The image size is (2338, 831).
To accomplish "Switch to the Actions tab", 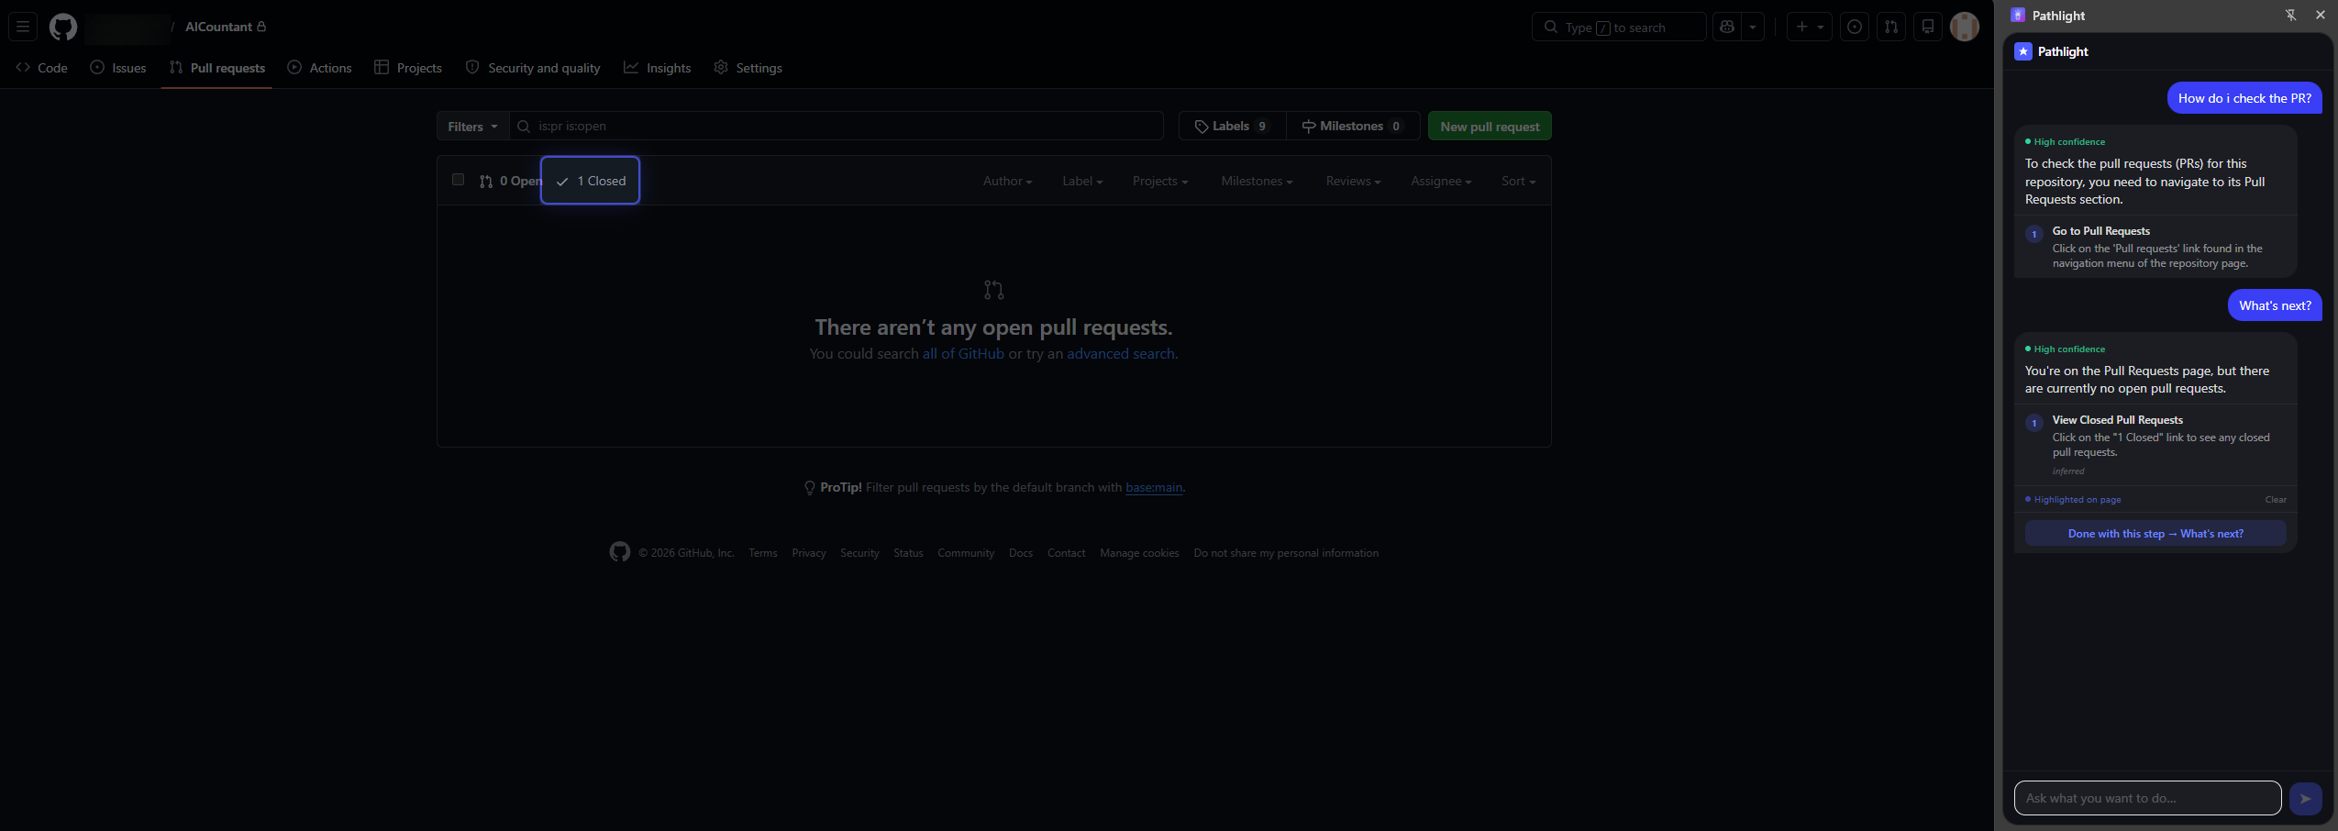I will (320, 67).
